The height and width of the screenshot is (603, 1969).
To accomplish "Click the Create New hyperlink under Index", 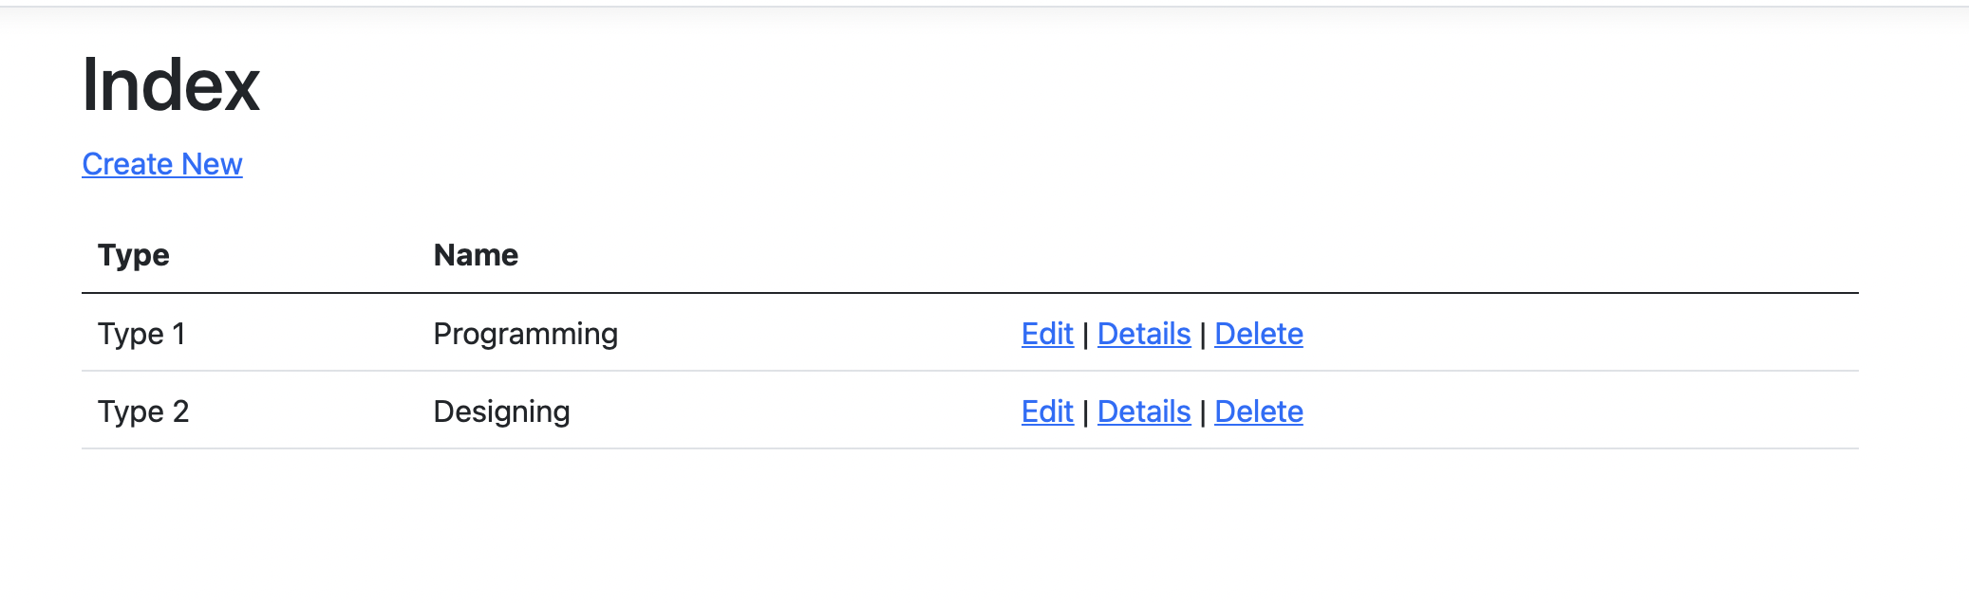I will pyautogui.click(x=161, y=164).
